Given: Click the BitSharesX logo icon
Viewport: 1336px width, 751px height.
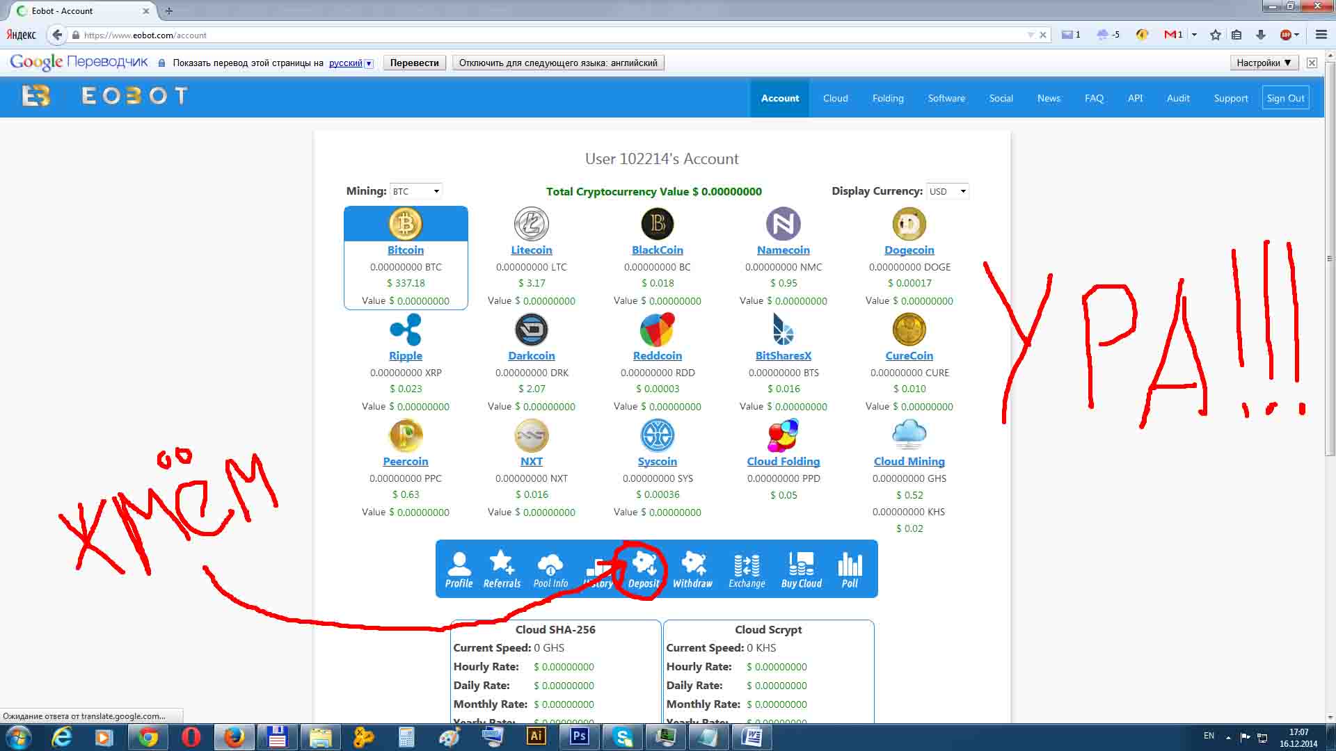Looking at the screenshot, I should click(783, 330).
